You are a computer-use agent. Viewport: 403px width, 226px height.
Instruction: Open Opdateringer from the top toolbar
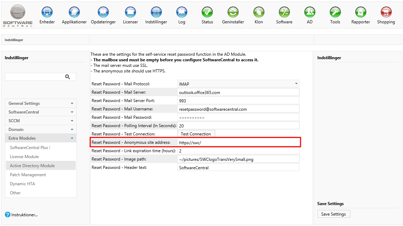pyautogui.click(x=103, y=13)
